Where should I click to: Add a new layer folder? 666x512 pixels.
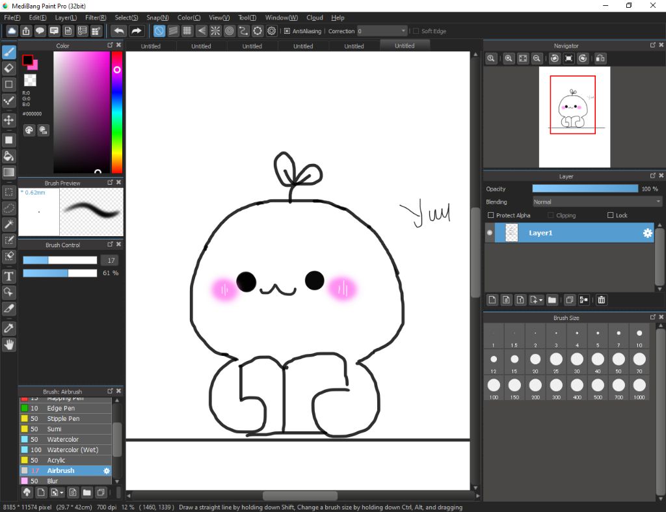coord(552,300)
